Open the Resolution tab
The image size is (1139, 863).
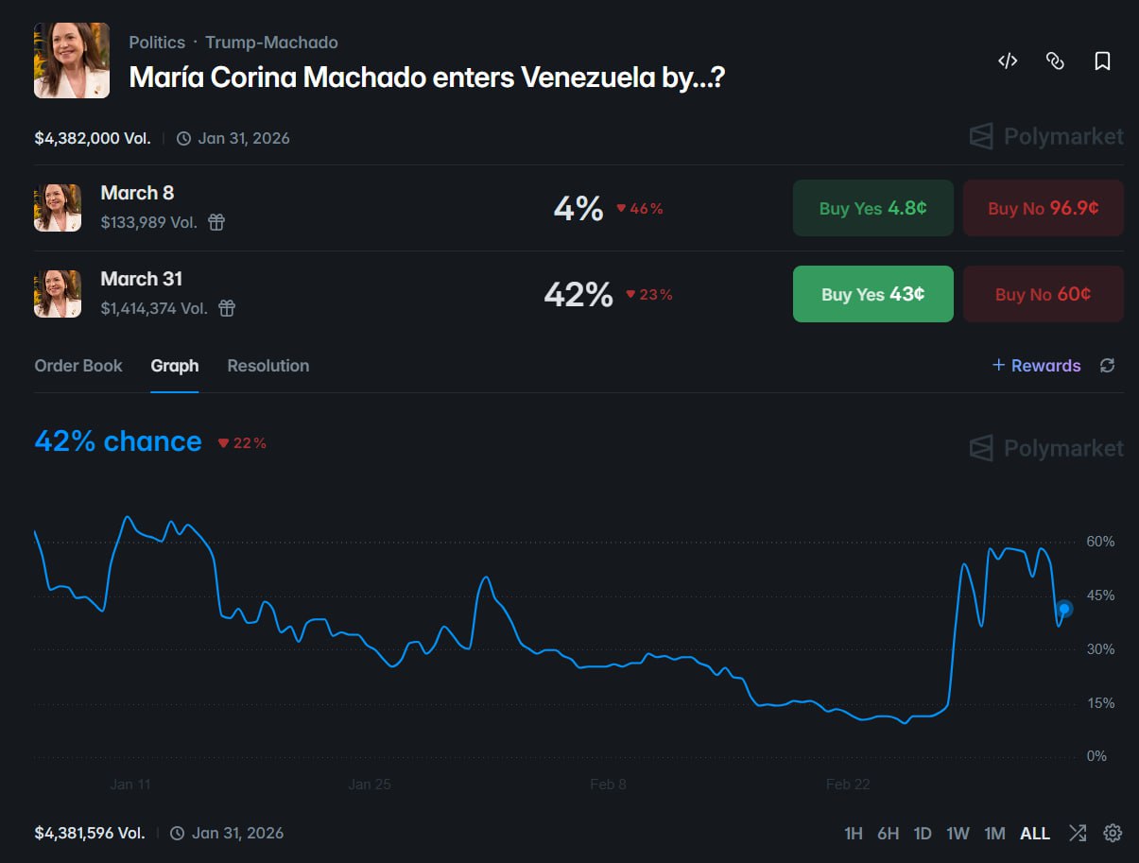[267, 366]
